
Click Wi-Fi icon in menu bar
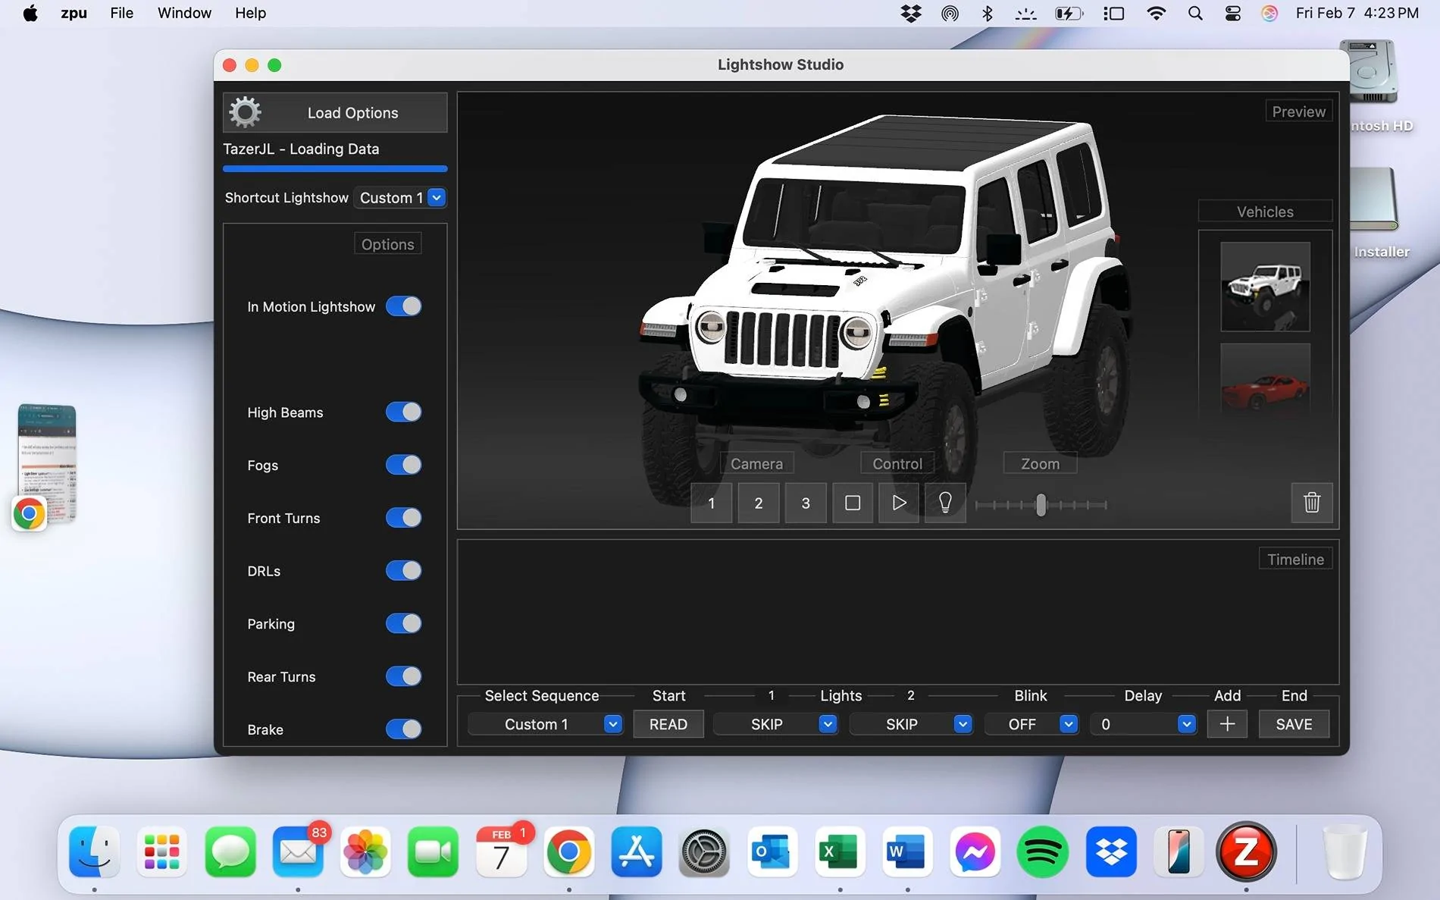[x=1156, y=13]
